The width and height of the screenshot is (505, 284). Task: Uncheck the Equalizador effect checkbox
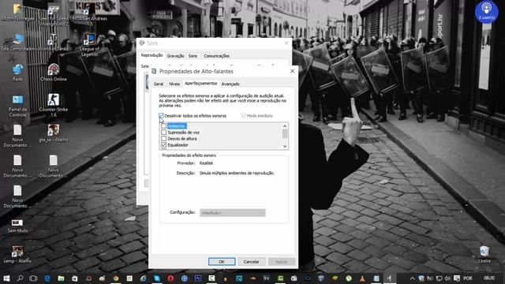click(163, 145)
